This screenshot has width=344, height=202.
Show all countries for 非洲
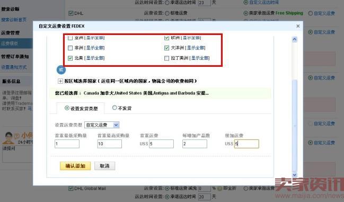[95, 48]
